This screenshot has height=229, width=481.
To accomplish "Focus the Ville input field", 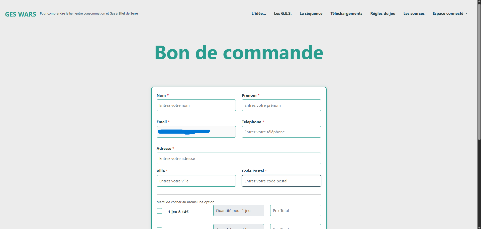I will (x=196, y=181).
